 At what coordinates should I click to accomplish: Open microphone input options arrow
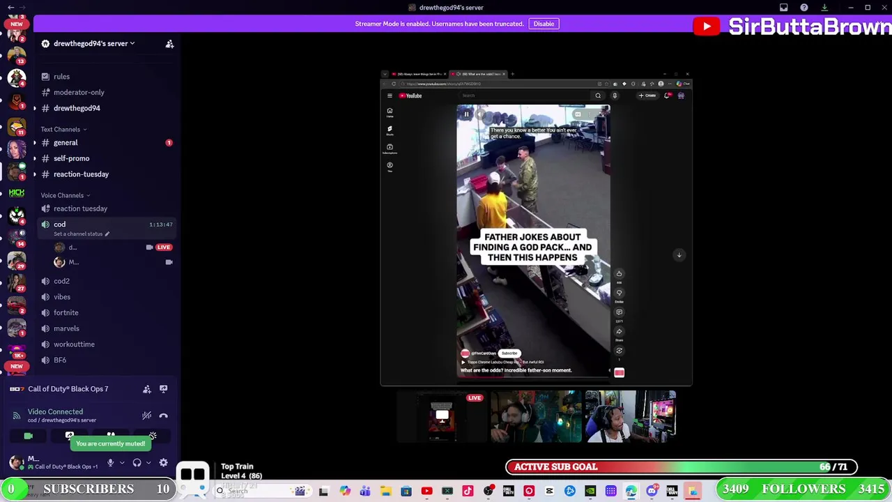[122, 462]
